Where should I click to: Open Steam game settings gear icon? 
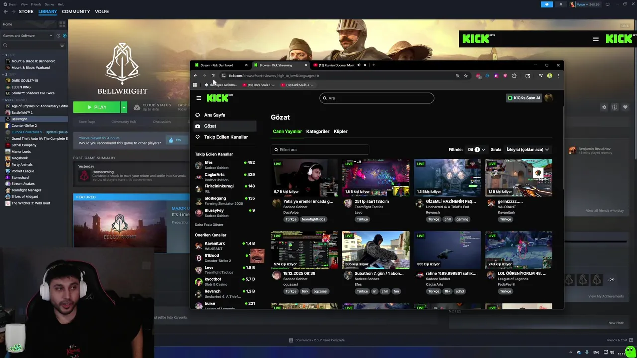(x=604, y=107)
